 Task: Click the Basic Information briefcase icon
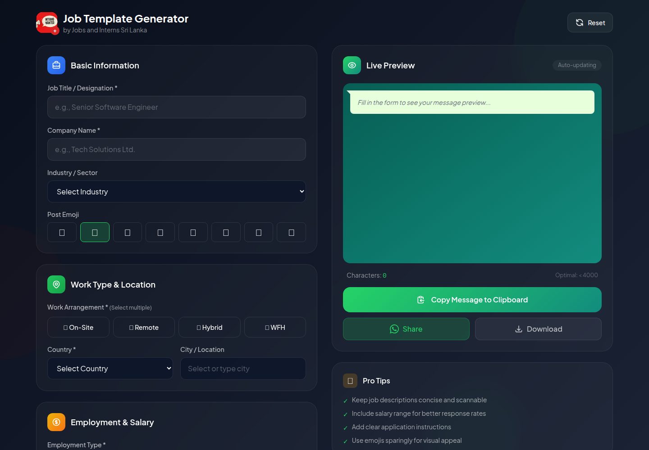tap(56, 65)
